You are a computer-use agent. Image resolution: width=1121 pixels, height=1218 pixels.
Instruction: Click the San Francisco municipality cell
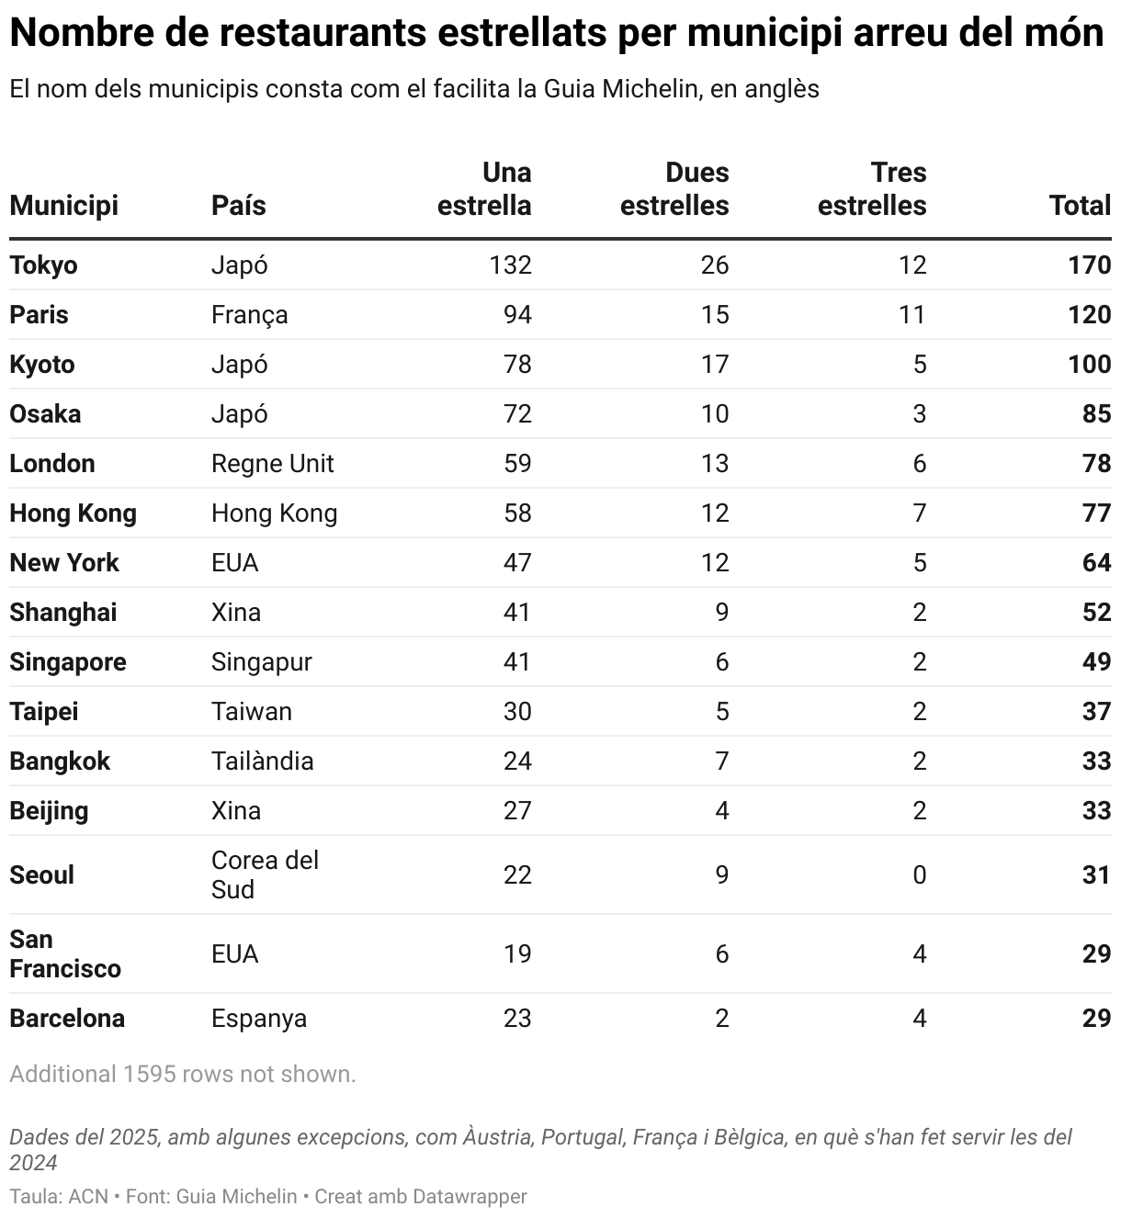point(65,953)
